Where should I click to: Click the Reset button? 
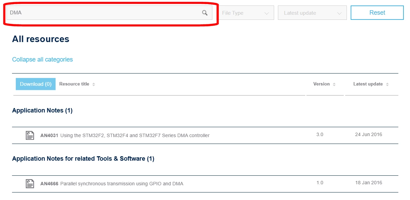tap(377, 13)
